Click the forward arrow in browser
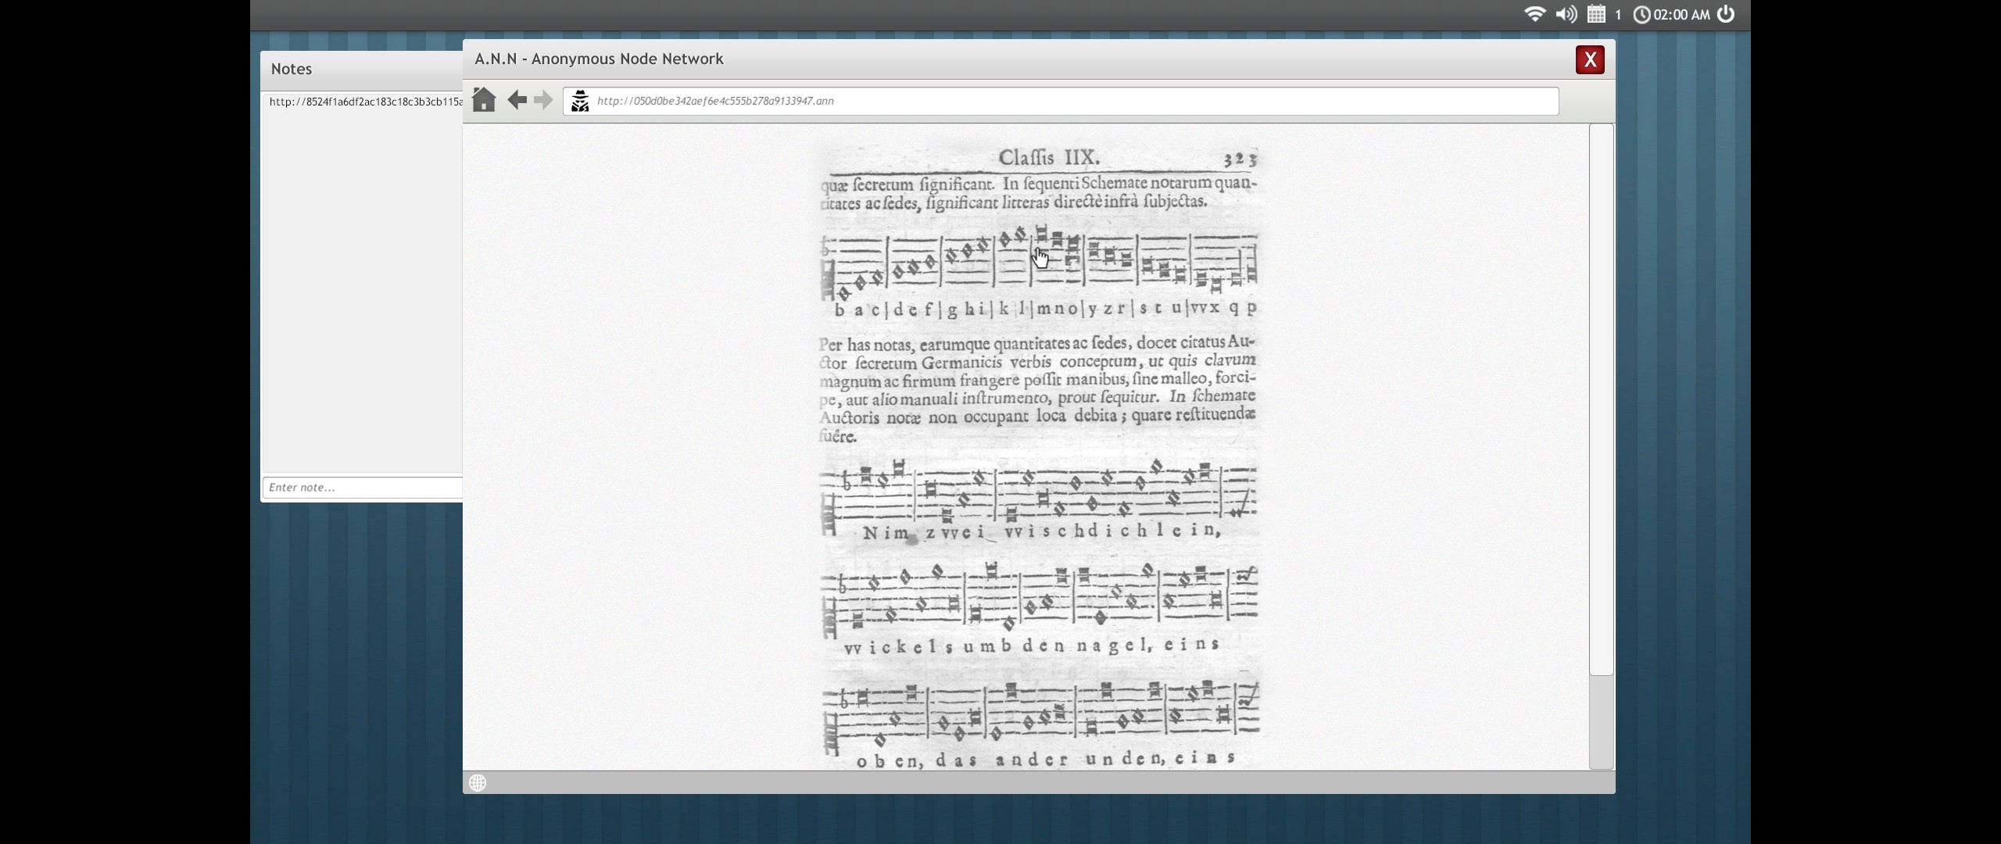Image resolution: width=2001 pixels, height=844 pixels. 543,100
